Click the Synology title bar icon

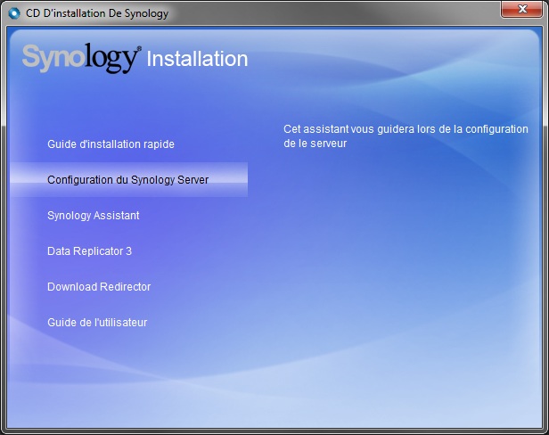(x=14, y=13)
